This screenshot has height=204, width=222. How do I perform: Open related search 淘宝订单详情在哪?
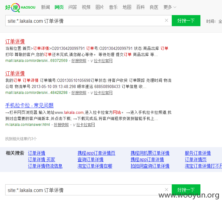tap(95, 166)
